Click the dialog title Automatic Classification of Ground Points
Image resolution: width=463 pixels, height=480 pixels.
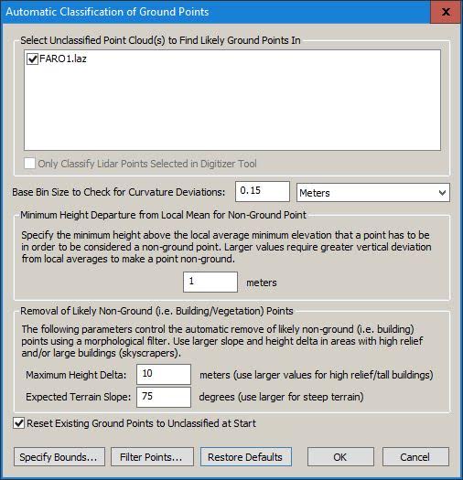coord(107,12)
